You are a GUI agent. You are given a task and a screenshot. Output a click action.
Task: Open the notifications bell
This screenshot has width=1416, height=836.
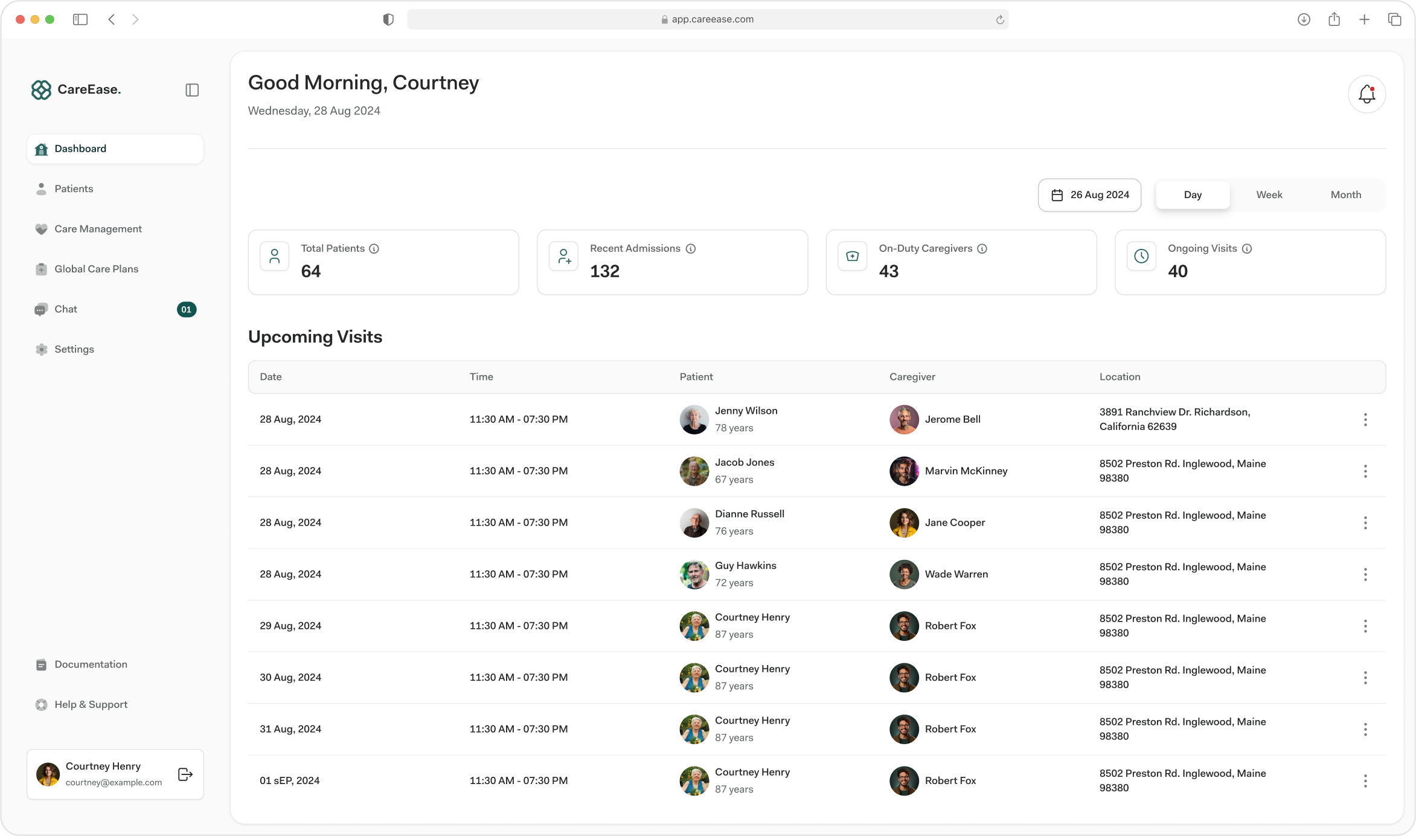[x=1366, y=94]
